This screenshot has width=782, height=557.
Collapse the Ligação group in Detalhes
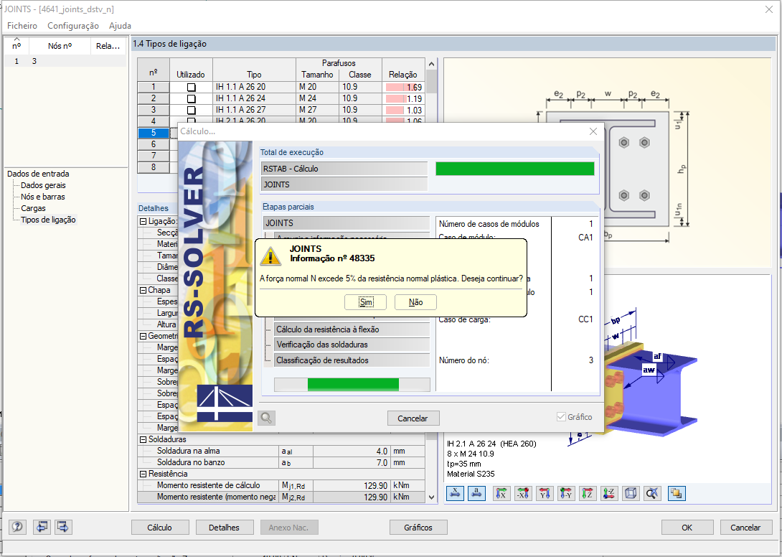(x=143, y=221)
